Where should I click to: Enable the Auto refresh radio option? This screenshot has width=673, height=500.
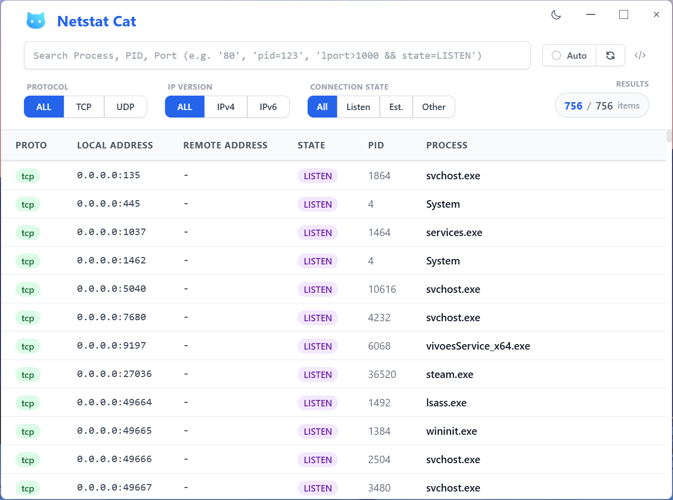[557, 55]
